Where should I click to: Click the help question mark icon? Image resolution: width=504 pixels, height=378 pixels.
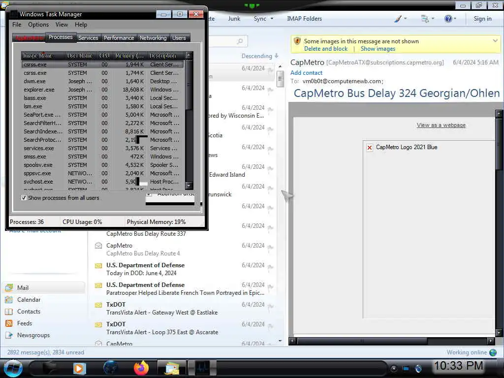pyautogui.click(x=448, y=19)
